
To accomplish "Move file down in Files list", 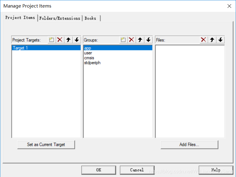I will tap(221, 40).
